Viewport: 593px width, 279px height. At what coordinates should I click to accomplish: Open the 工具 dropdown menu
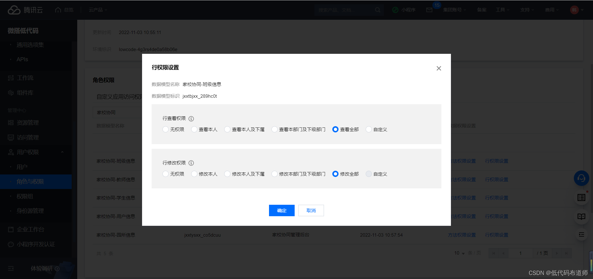pyautogui.click(x=502, y=10)
